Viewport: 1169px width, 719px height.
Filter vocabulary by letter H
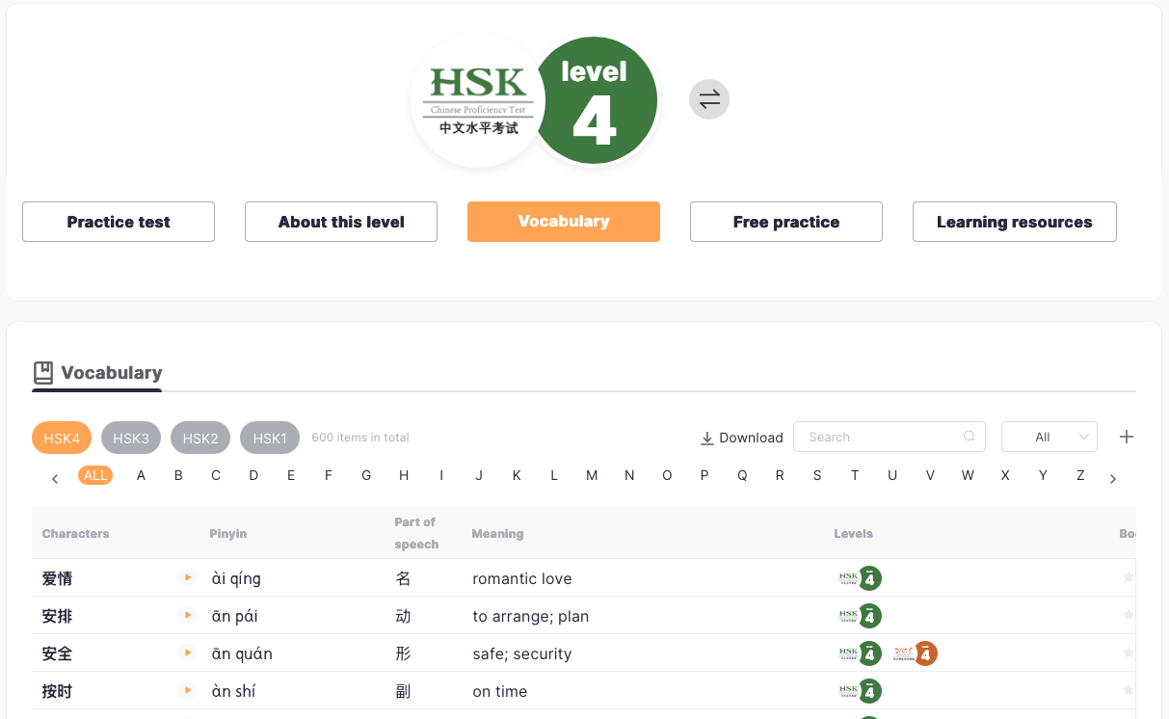click(x=404, y=475)
